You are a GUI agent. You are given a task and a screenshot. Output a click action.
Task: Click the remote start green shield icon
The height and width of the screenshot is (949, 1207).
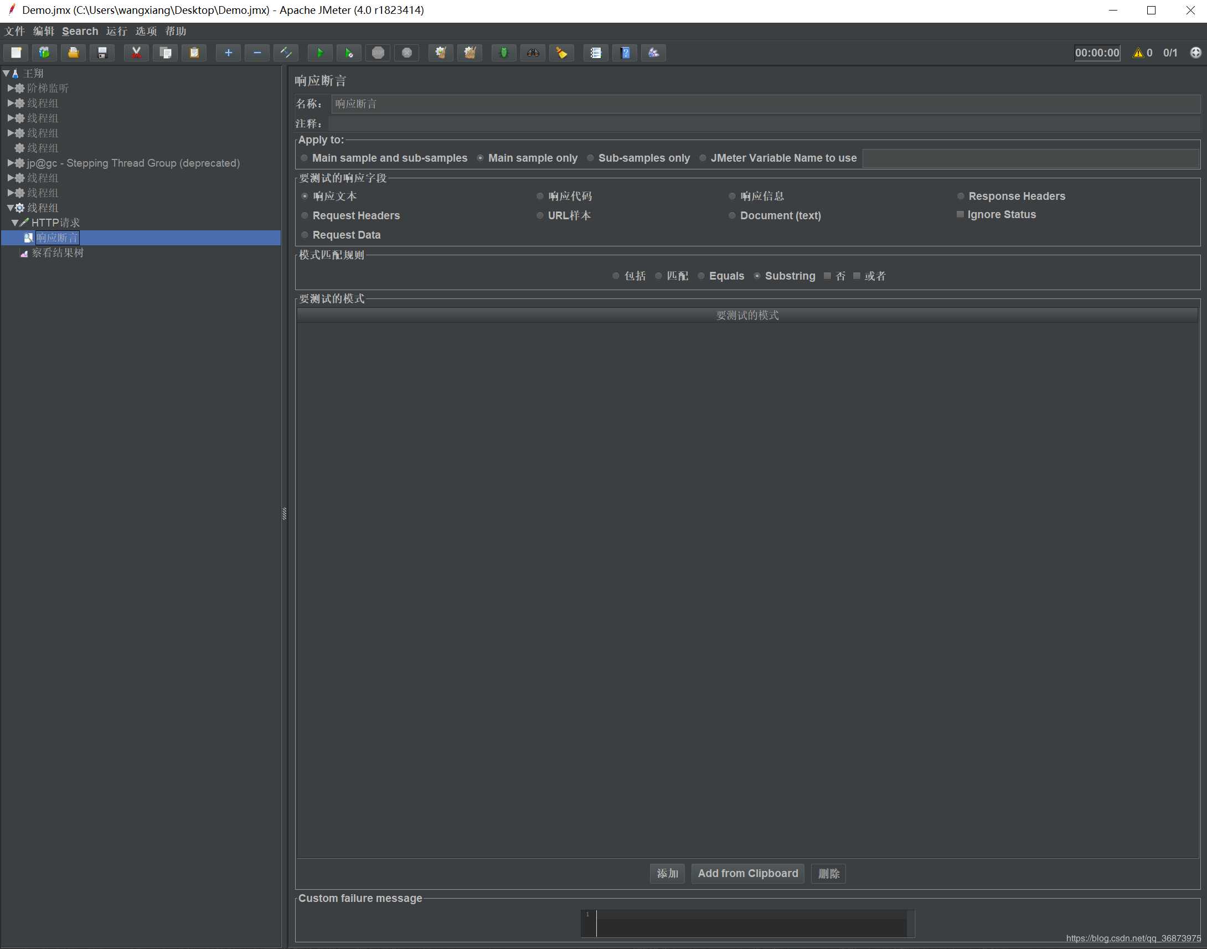504,53
